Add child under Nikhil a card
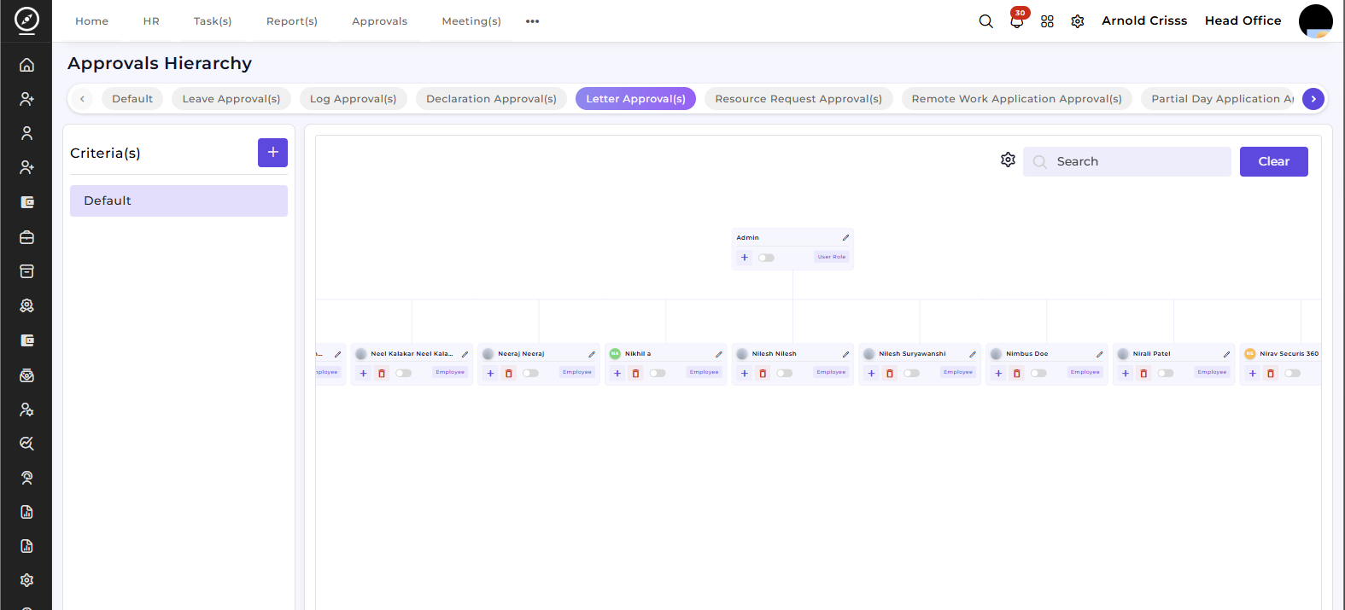Image resolution: width=1345 pixels, height=610 pixels. click(x=617, y=373)
